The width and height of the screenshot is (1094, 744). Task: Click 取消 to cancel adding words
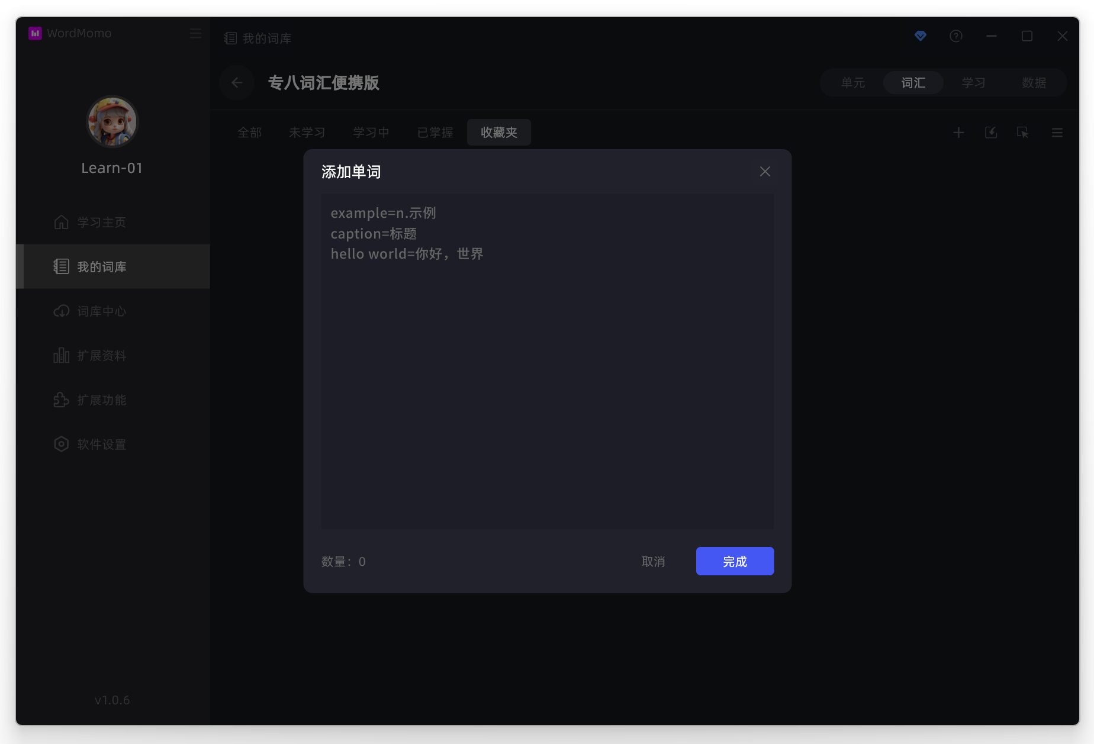click(653, 561)
